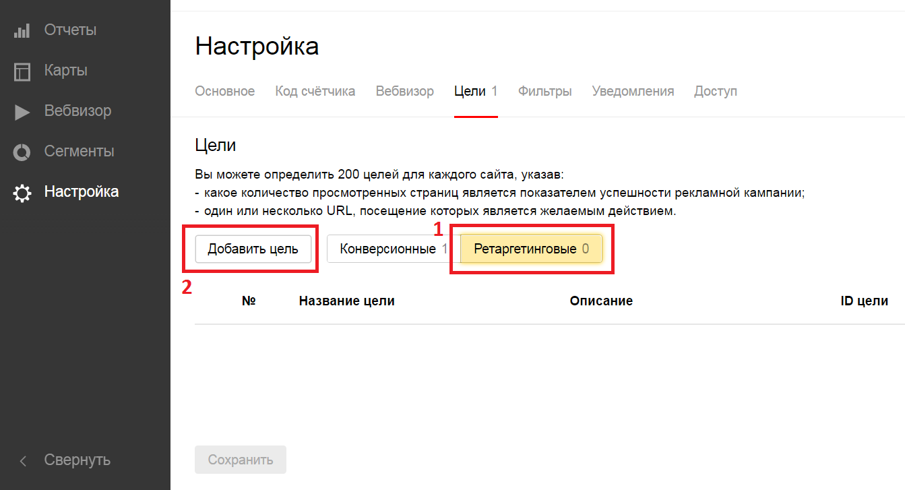Open the Код счётчика tab
The width and height of the screenshot is (905, 490).
(315, 91)
